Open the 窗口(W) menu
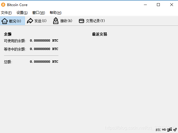The height and width of the screenshot is (133, 178). point(39,13)
